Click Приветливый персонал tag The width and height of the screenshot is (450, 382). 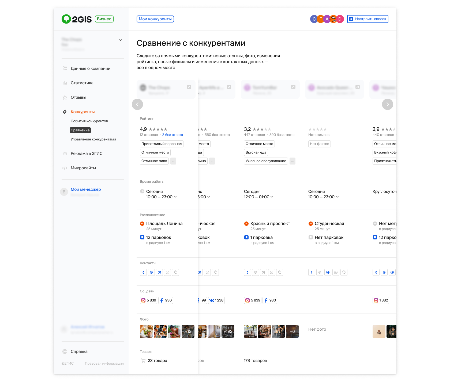(x=162, y=144)
